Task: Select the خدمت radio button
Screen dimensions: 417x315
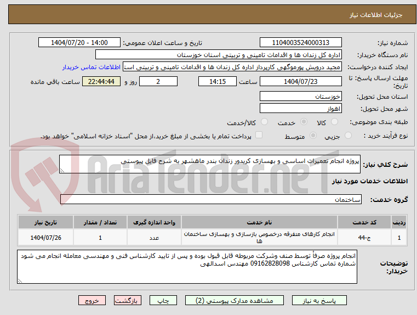Action: click(x=304, y=122)
